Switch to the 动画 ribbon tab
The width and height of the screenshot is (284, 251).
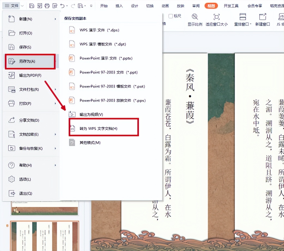(165, 6)
